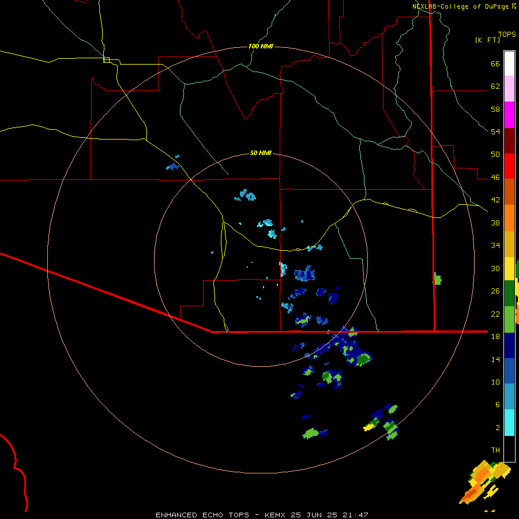519x519 pixels.
Task: Pick the light pink legend swatch
Action: pos(509,88)
